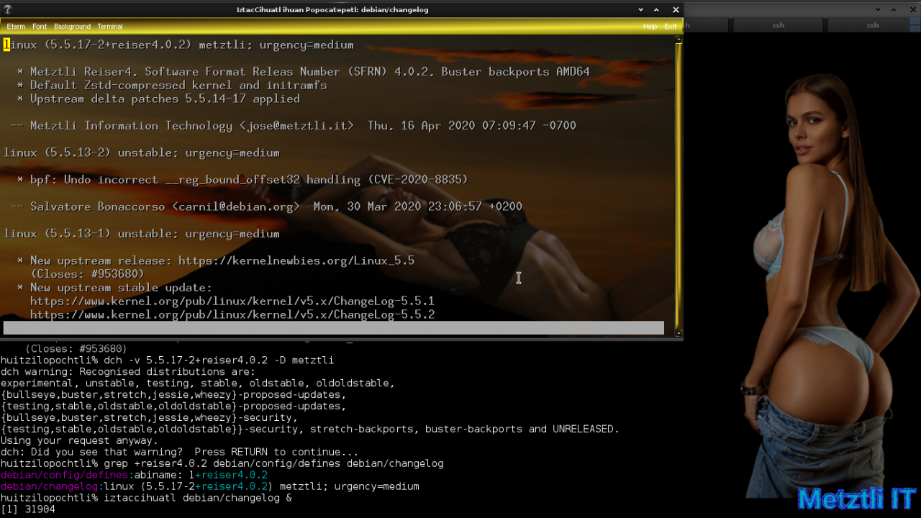
Task: Click the ChangeLog-5.5.2 kernel.org URL
Action: pyautogui.click(x=232, y=314)
